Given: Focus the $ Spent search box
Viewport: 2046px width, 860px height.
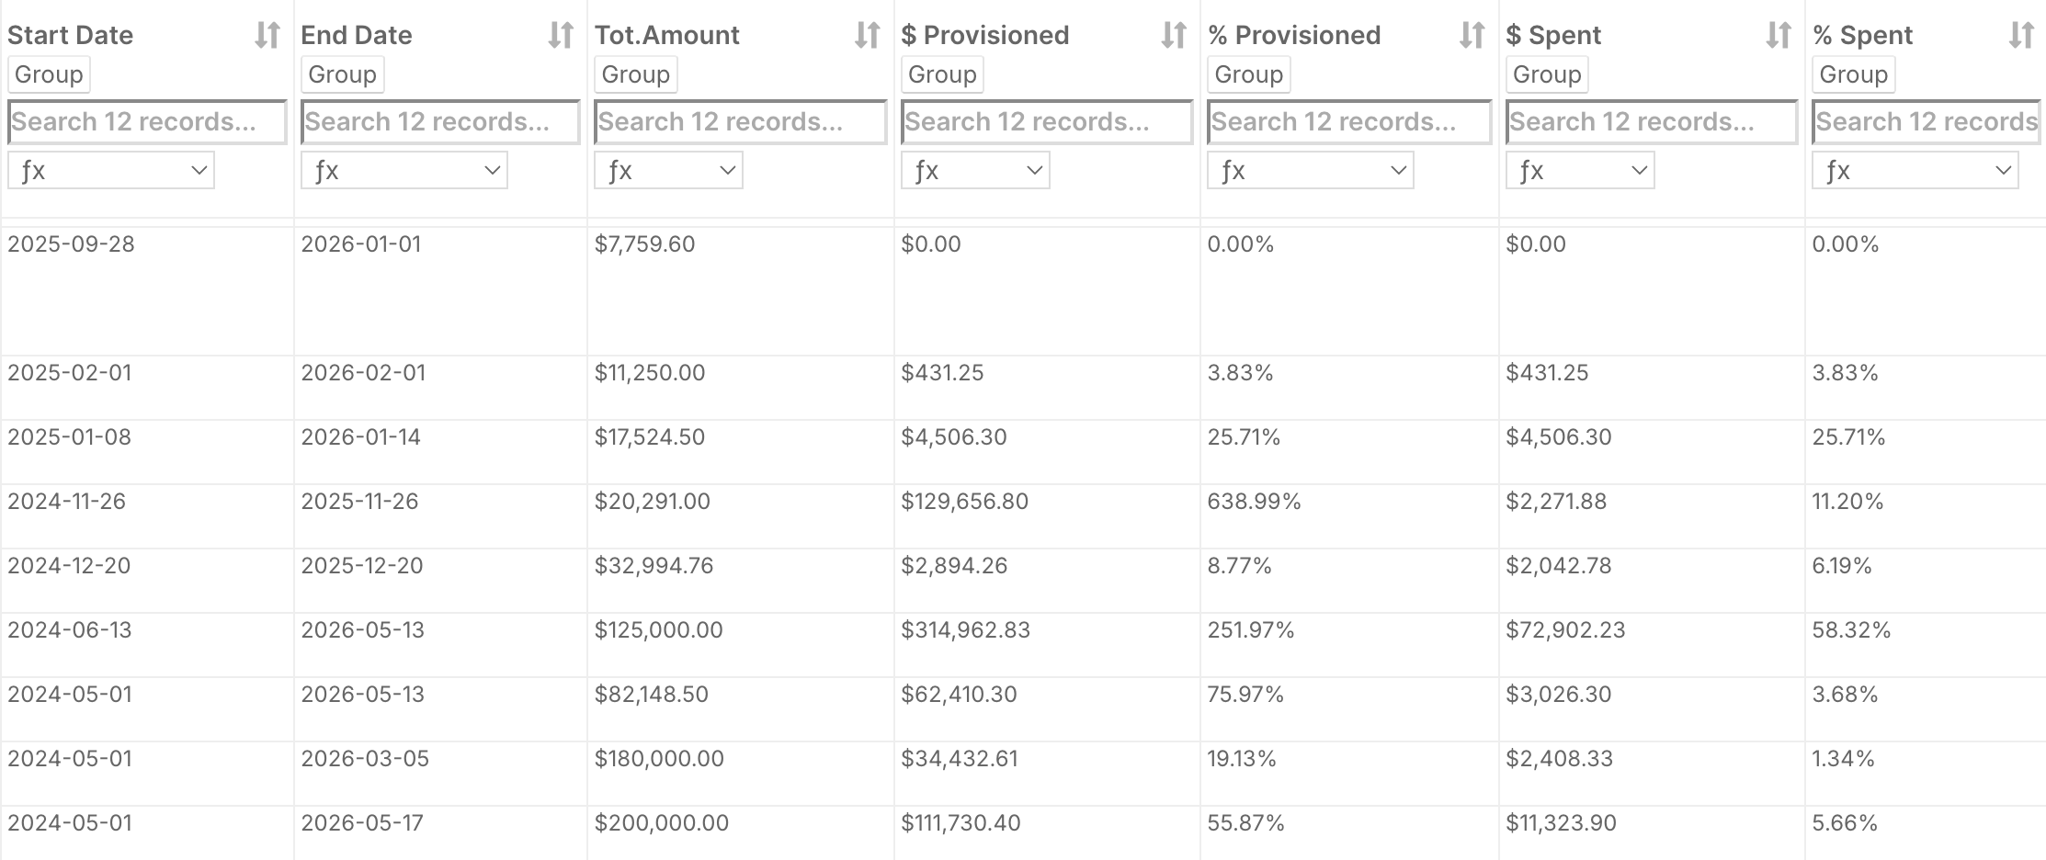Looking at the screenshot, I should coord(1651,122).
